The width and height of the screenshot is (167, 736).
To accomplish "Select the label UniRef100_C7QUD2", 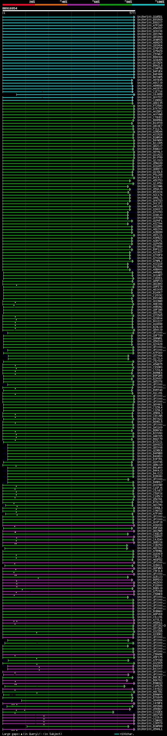I will click(x=150, y=117).
